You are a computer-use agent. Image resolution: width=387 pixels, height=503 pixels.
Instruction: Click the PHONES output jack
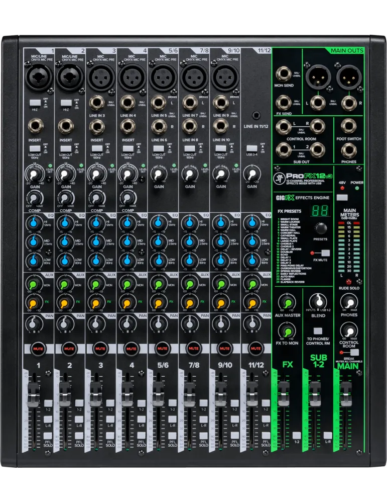coord(348,150)
